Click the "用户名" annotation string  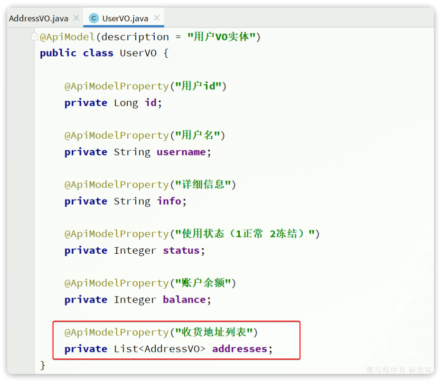click(197, 135)
